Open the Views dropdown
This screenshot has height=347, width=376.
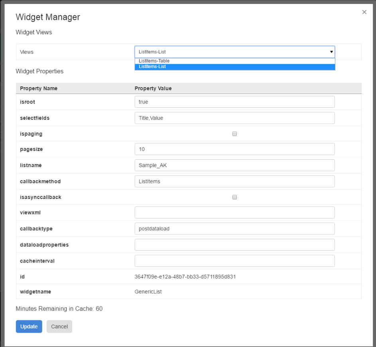coord(234,52)
